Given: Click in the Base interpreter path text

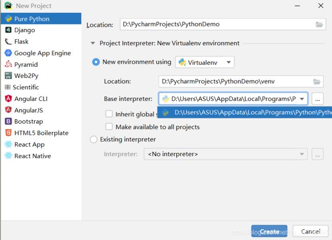Looking at the screenshot, I should click(x=233, y=99).
